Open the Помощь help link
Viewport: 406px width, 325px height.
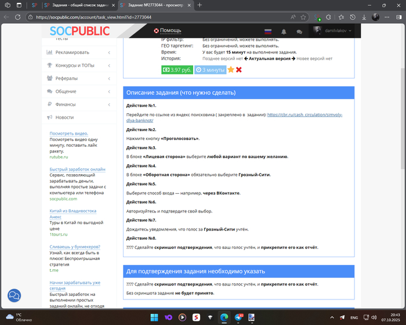point(168,31)
